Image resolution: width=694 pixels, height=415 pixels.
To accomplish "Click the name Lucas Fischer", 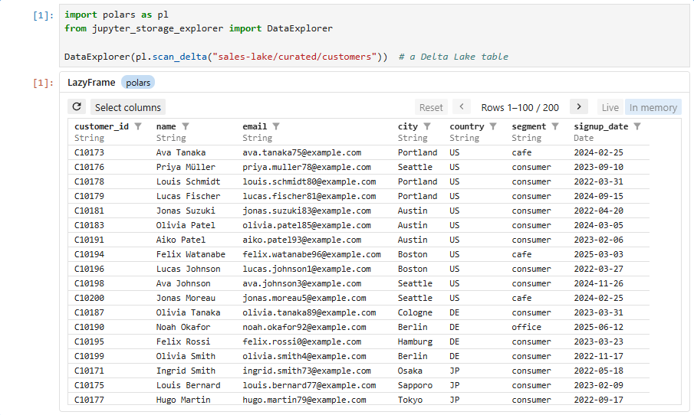I will point(188,196).
